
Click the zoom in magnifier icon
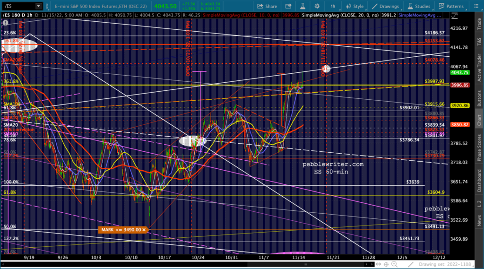click(x=395, y=264)
